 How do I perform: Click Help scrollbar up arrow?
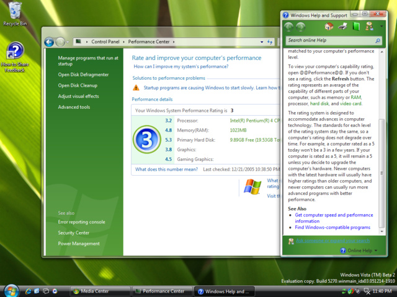[x=382, y=52]
